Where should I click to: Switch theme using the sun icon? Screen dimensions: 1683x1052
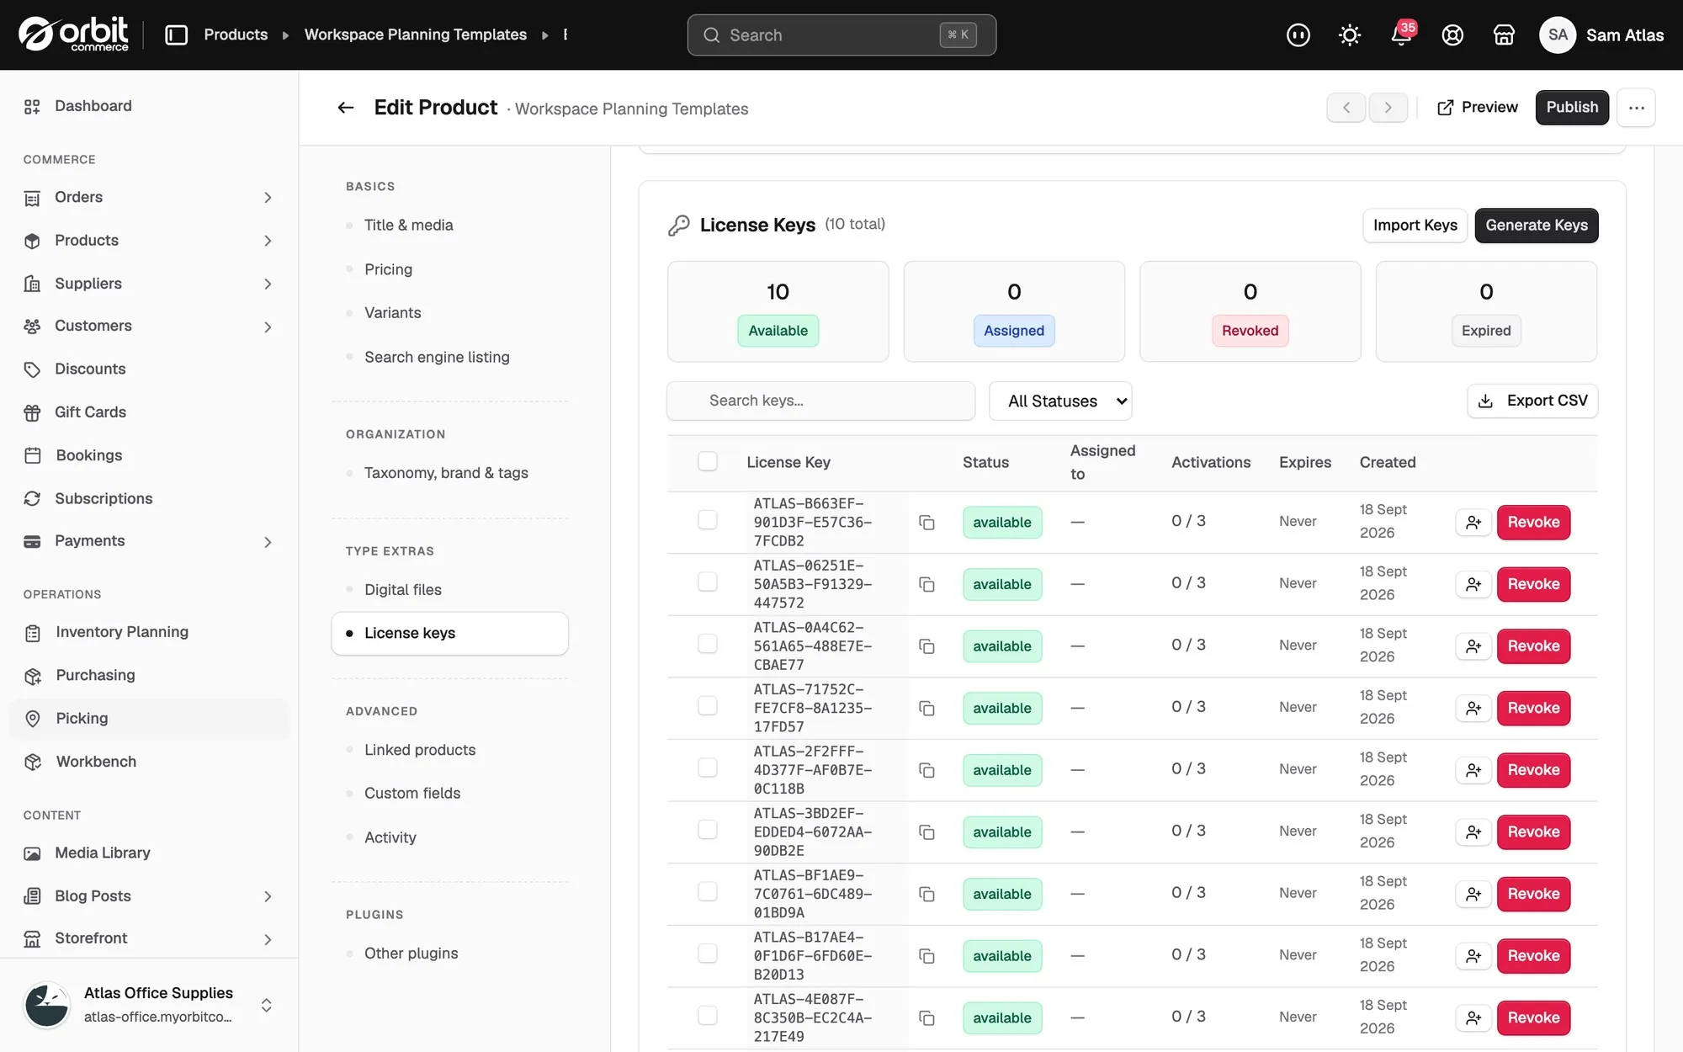(x=1350, y=35)
